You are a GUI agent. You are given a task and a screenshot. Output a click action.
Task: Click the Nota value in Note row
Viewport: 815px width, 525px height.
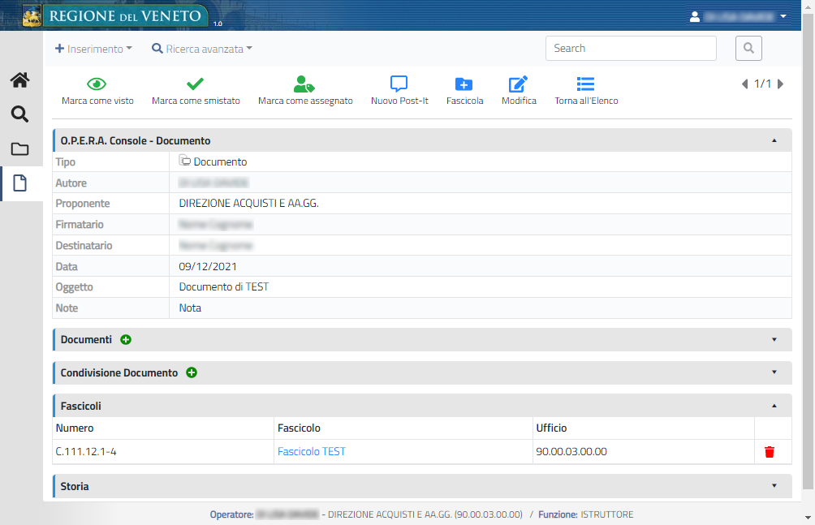190,308
